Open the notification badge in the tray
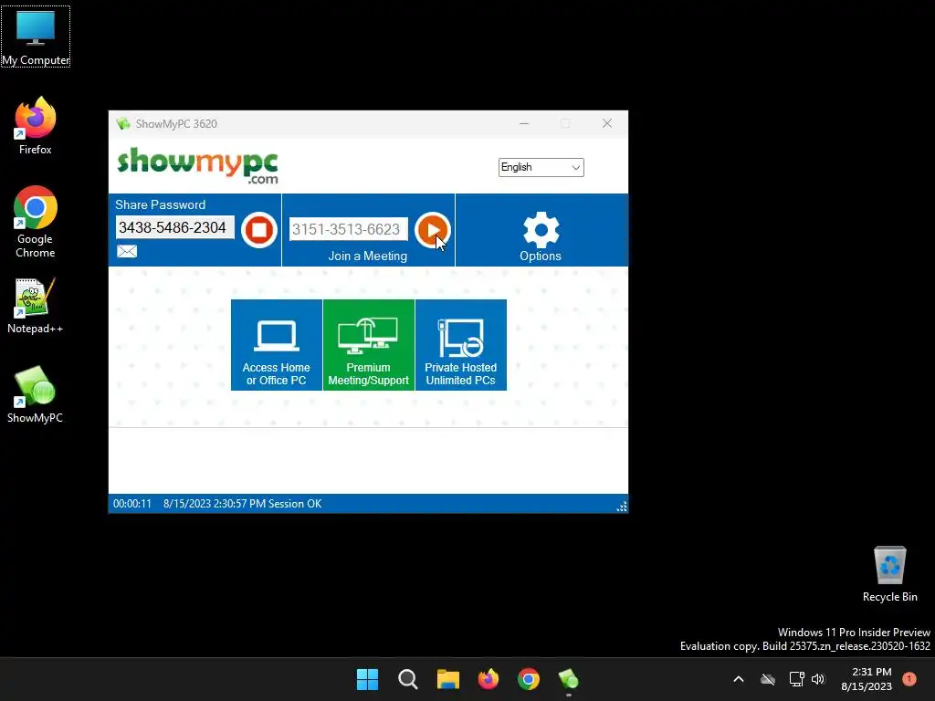This screenshot has height=701, width=935. pyautogui.click(x=909, y=679)
